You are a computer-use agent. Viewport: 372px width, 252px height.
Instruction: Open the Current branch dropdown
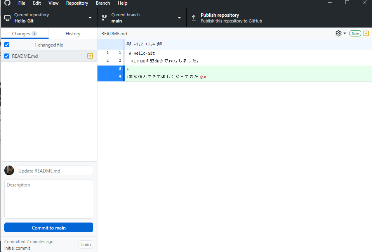tap(179, 17)
